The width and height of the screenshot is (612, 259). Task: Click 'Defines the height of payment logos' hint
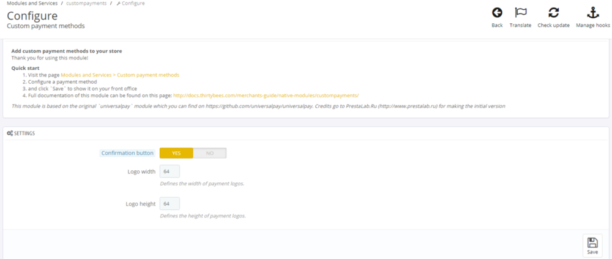203,216
